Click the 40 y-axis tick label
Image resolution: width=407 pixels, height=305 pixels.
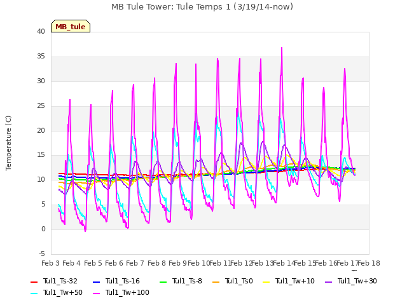(41, 32)
